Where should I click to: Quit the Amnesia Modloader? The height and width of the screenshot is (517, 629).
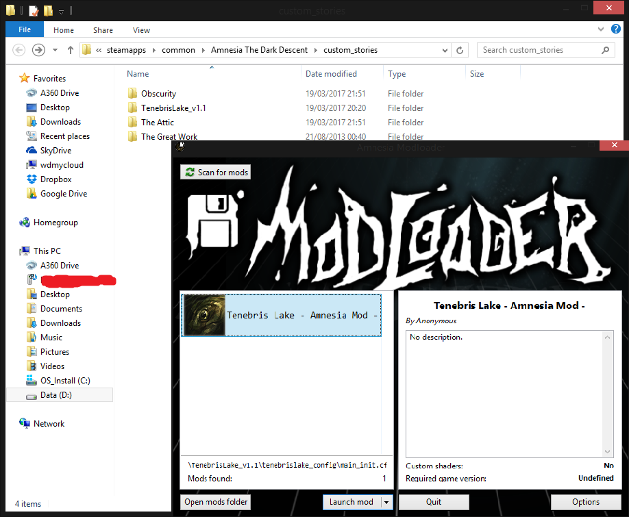click(434, 502)
